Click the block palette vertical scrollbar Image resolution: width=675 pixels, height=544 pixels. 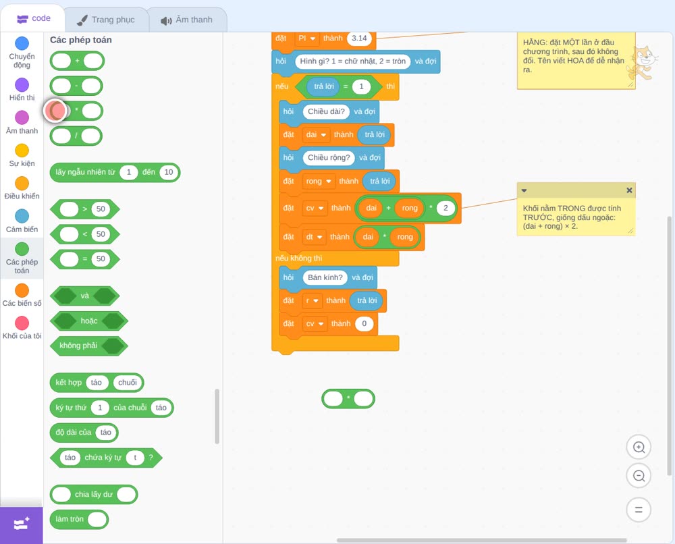(x=217, y=416)
